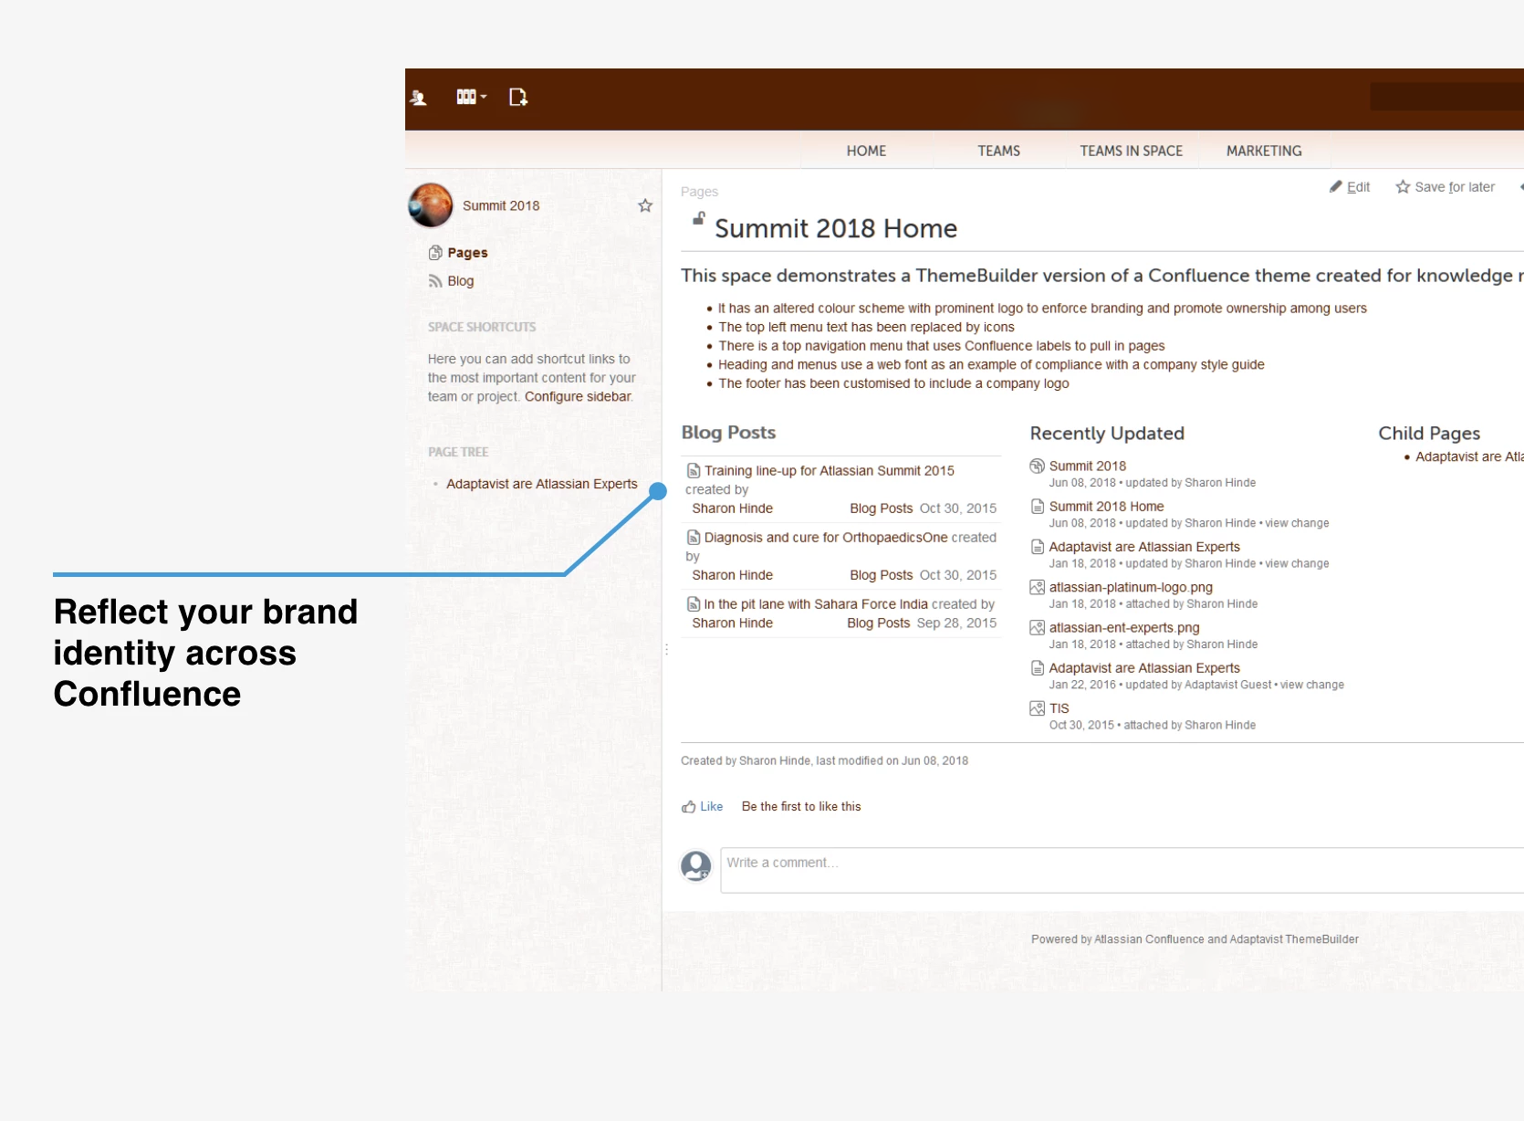
Task: Click space icon beside Summit 2018 recently updated
Action: click(x=1037, y=466)
